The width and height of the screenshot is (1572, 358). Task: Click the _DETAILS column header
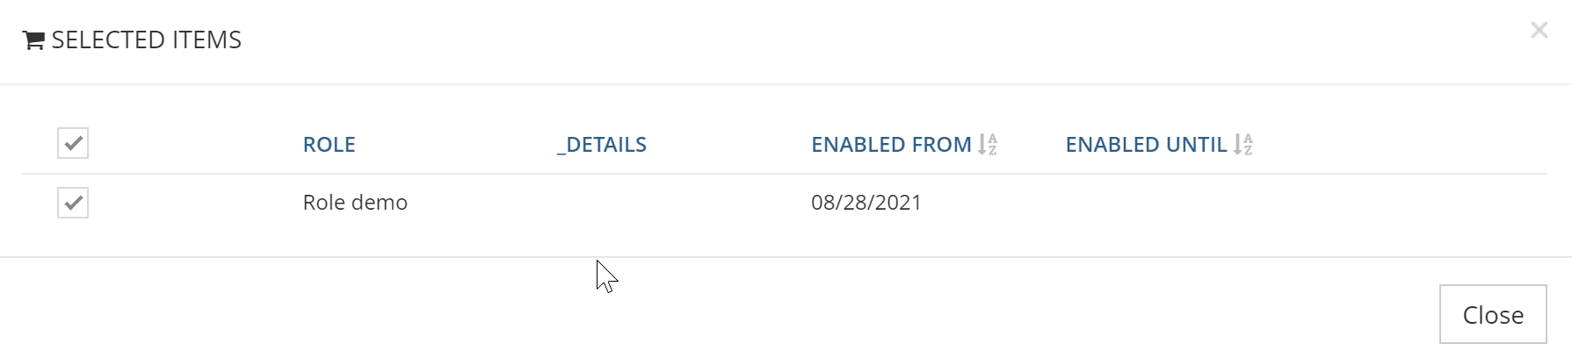point(602,145)
